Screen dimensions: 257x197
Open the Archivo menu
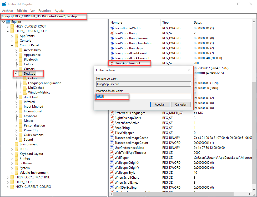pos(7,11)
